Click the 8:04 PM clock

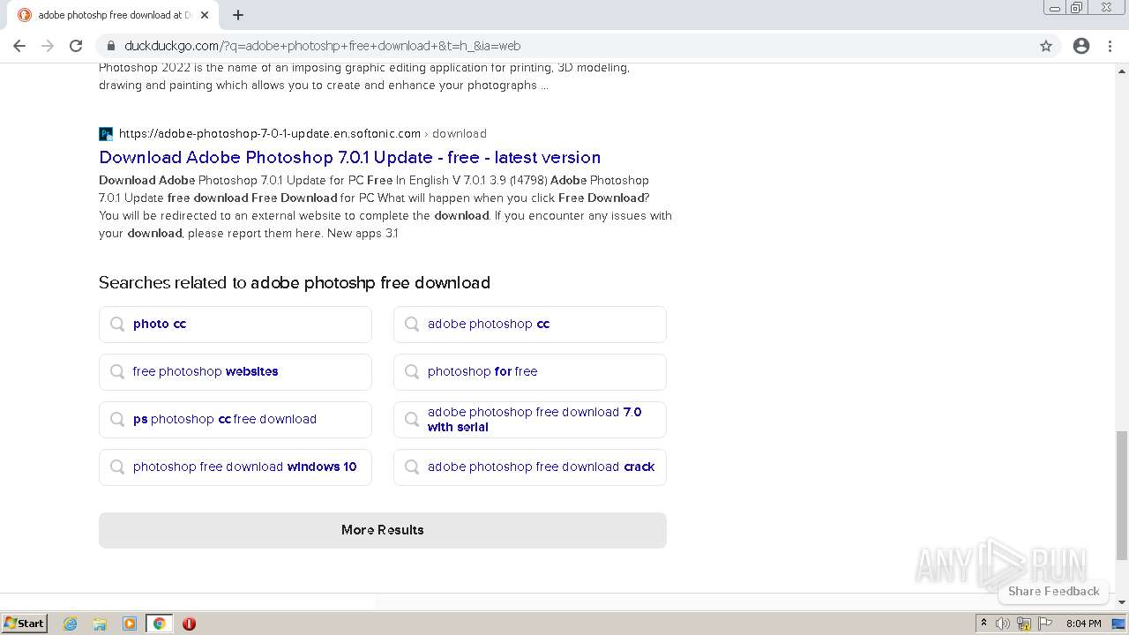[x=1083, y=624]
